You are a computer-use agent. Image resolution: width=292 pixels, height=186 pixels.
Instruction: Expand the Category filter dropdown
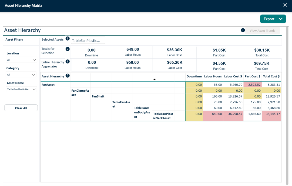[x=21, y=75]
